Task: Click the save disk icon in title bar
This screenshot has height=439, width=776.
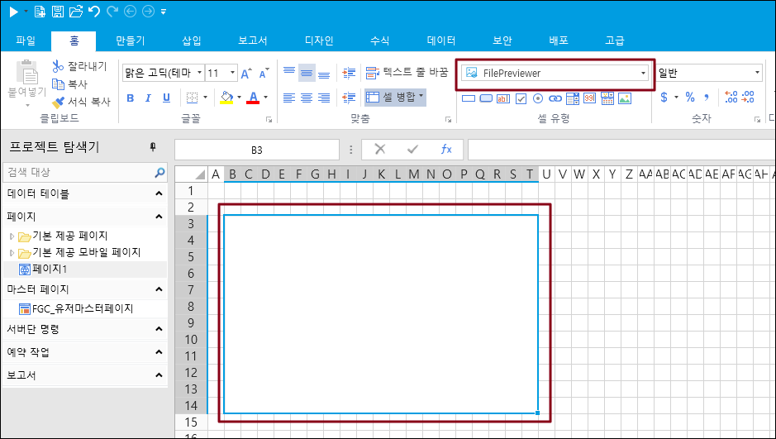Action: [x=58, y=12]
